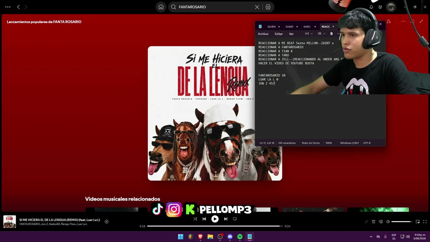
Task: Skip to the previous track
Action: coord(204,219)
